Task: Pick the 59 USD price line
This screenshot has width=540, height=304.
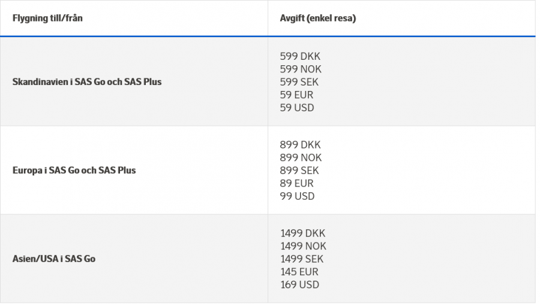Action: tap(297, 108)
